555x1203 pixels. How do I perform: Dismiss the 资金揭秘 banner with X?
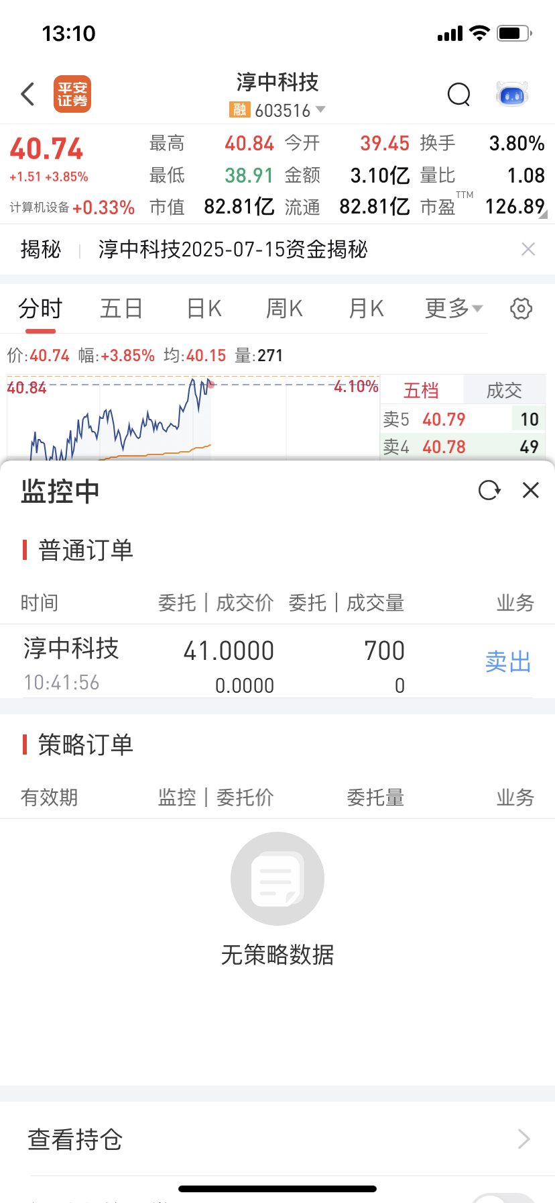pos(528,249)
